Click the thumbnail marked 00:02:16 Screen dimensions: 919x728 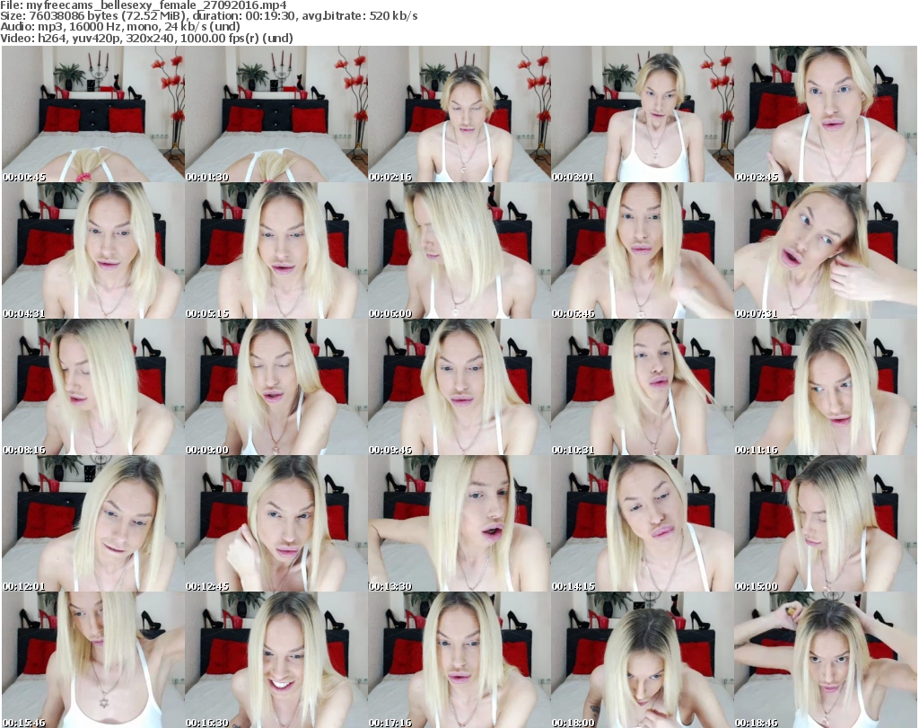click(x=459, y=114)
